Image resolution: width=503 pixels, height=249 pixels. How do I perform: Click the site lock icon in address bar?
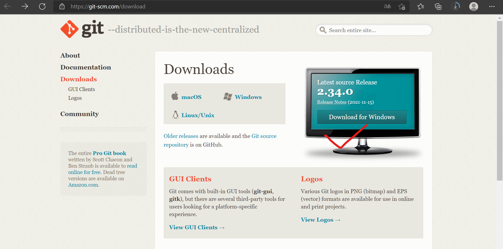coord(62,6)
